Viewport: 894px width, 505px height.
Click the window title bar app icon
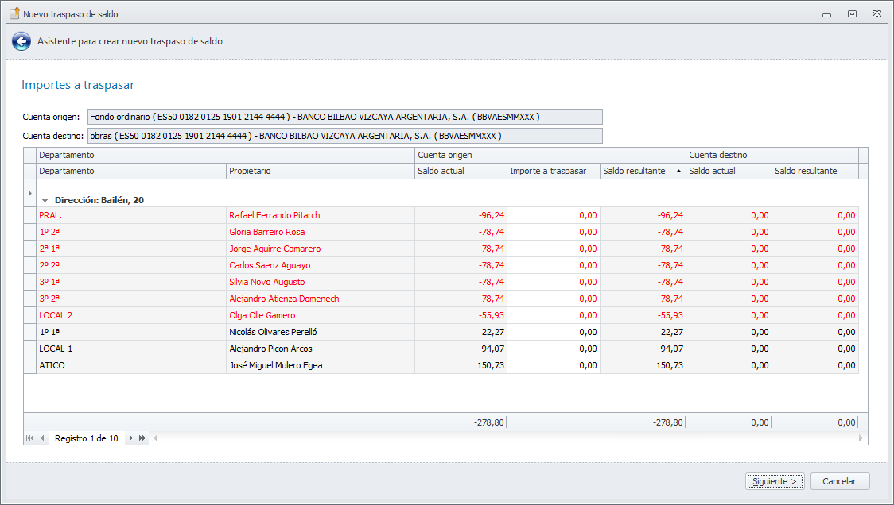click(14, 13)
